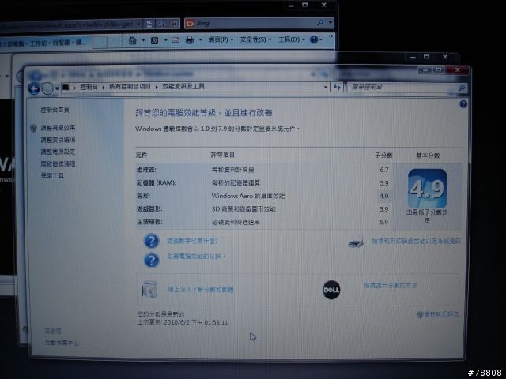
Task: Click the 4.9 base score badge
Action: coord(427,188)
